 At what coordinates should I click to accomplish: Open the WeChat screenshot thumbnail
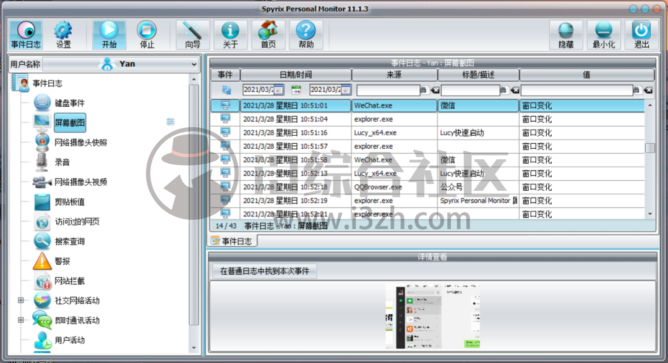point(433,316)
